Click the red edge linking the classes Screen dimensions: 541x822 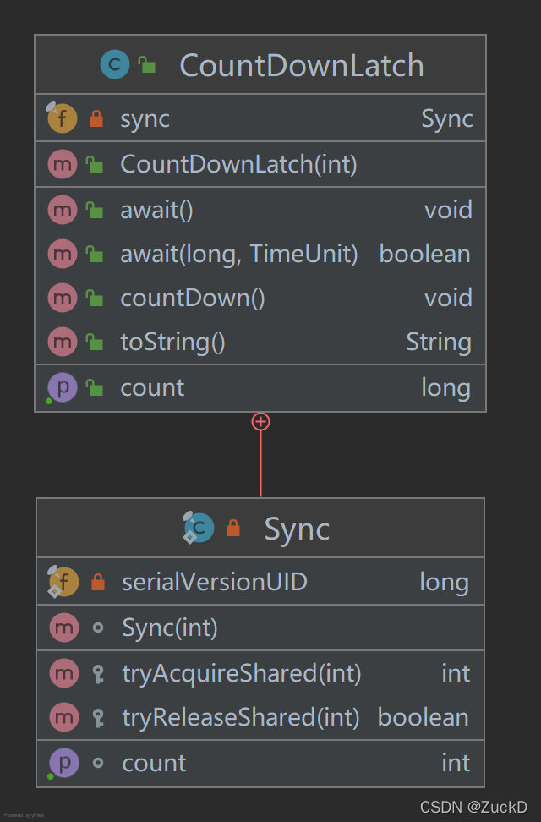coord(260,463)
